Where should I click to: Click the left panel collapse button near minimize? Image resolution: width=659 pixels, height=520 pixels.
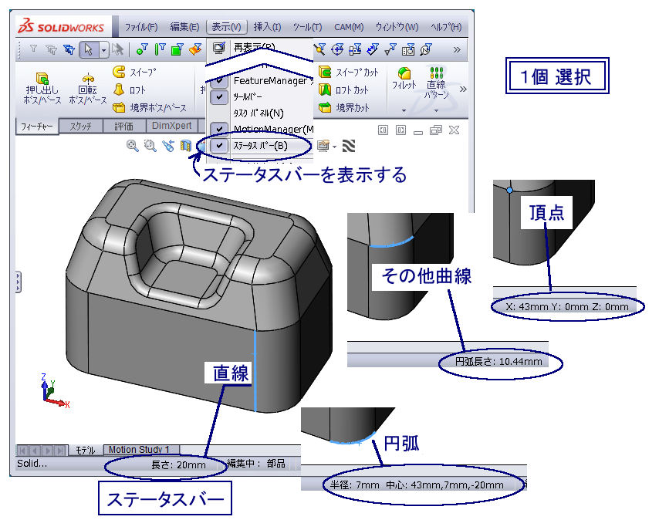tap(383, 130)
